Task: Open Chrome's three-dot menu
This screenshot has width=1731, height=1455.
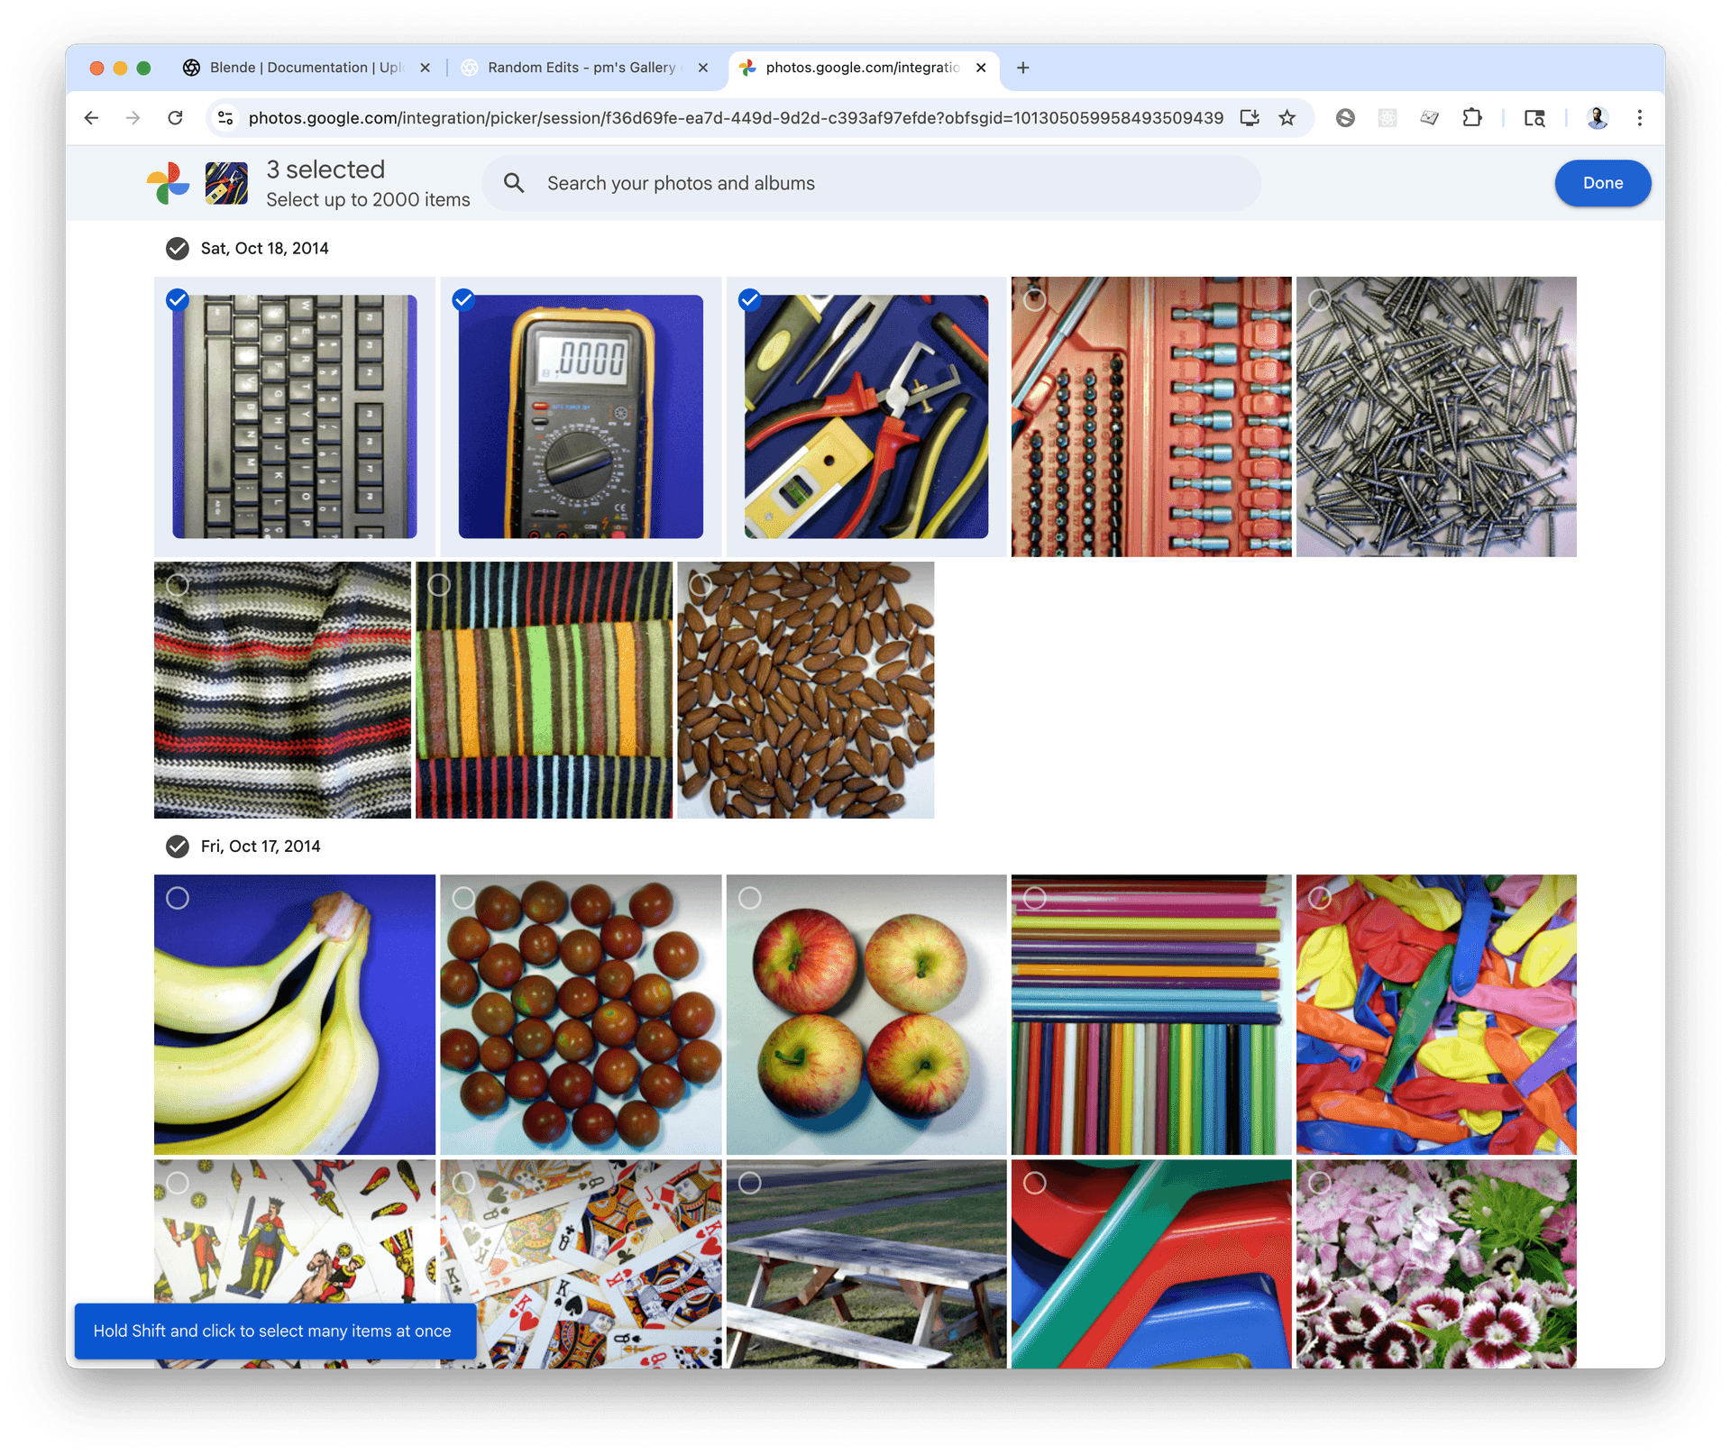Action: 1640,117
